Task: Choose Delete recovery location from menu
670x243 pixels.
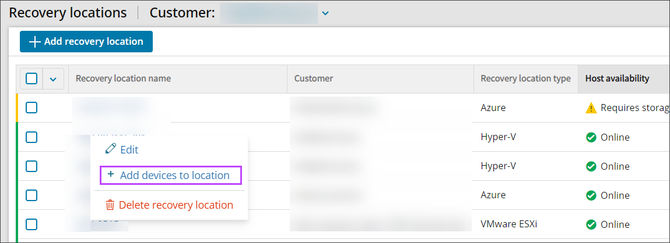Action: coord(176,205)
